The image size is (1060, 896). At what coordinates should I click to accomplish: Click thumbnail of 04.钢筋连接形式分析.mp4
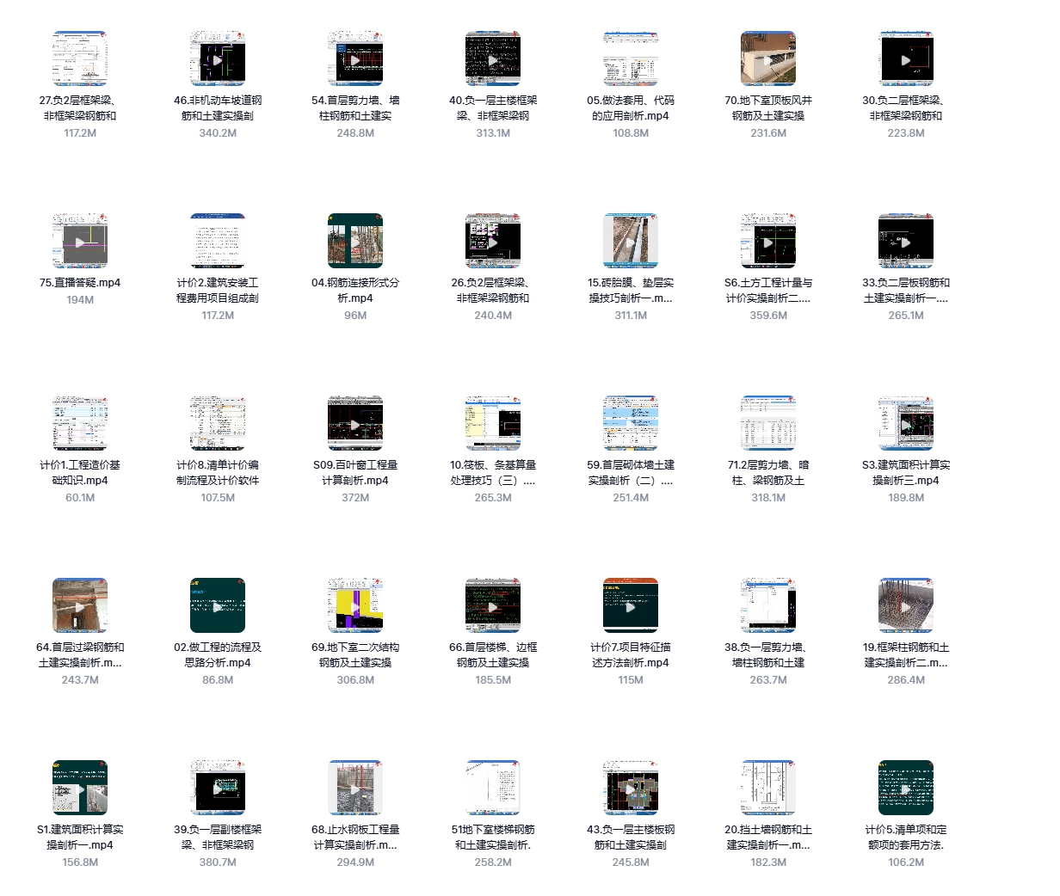click(x=355, y=242)
